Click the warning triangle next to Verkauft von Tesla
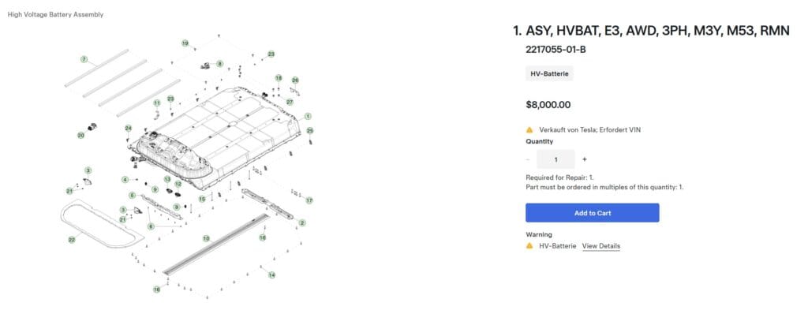The image size is (808, 325). pos(529,130)
